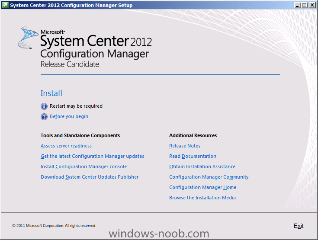
Task: Click the Microsoft copyright notice text
Action: [54, 226]
